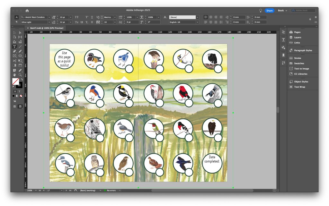Click the blue Share button
Viewport: 329px width, 206px height.
(269, 11)
